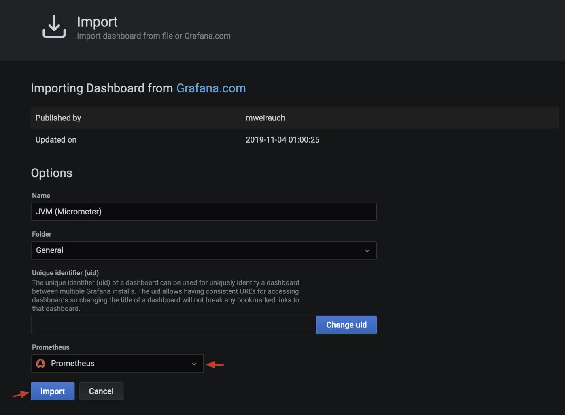Click the publisher name mweirauch
Screen dimensions: 565x415
click(265, 118)
